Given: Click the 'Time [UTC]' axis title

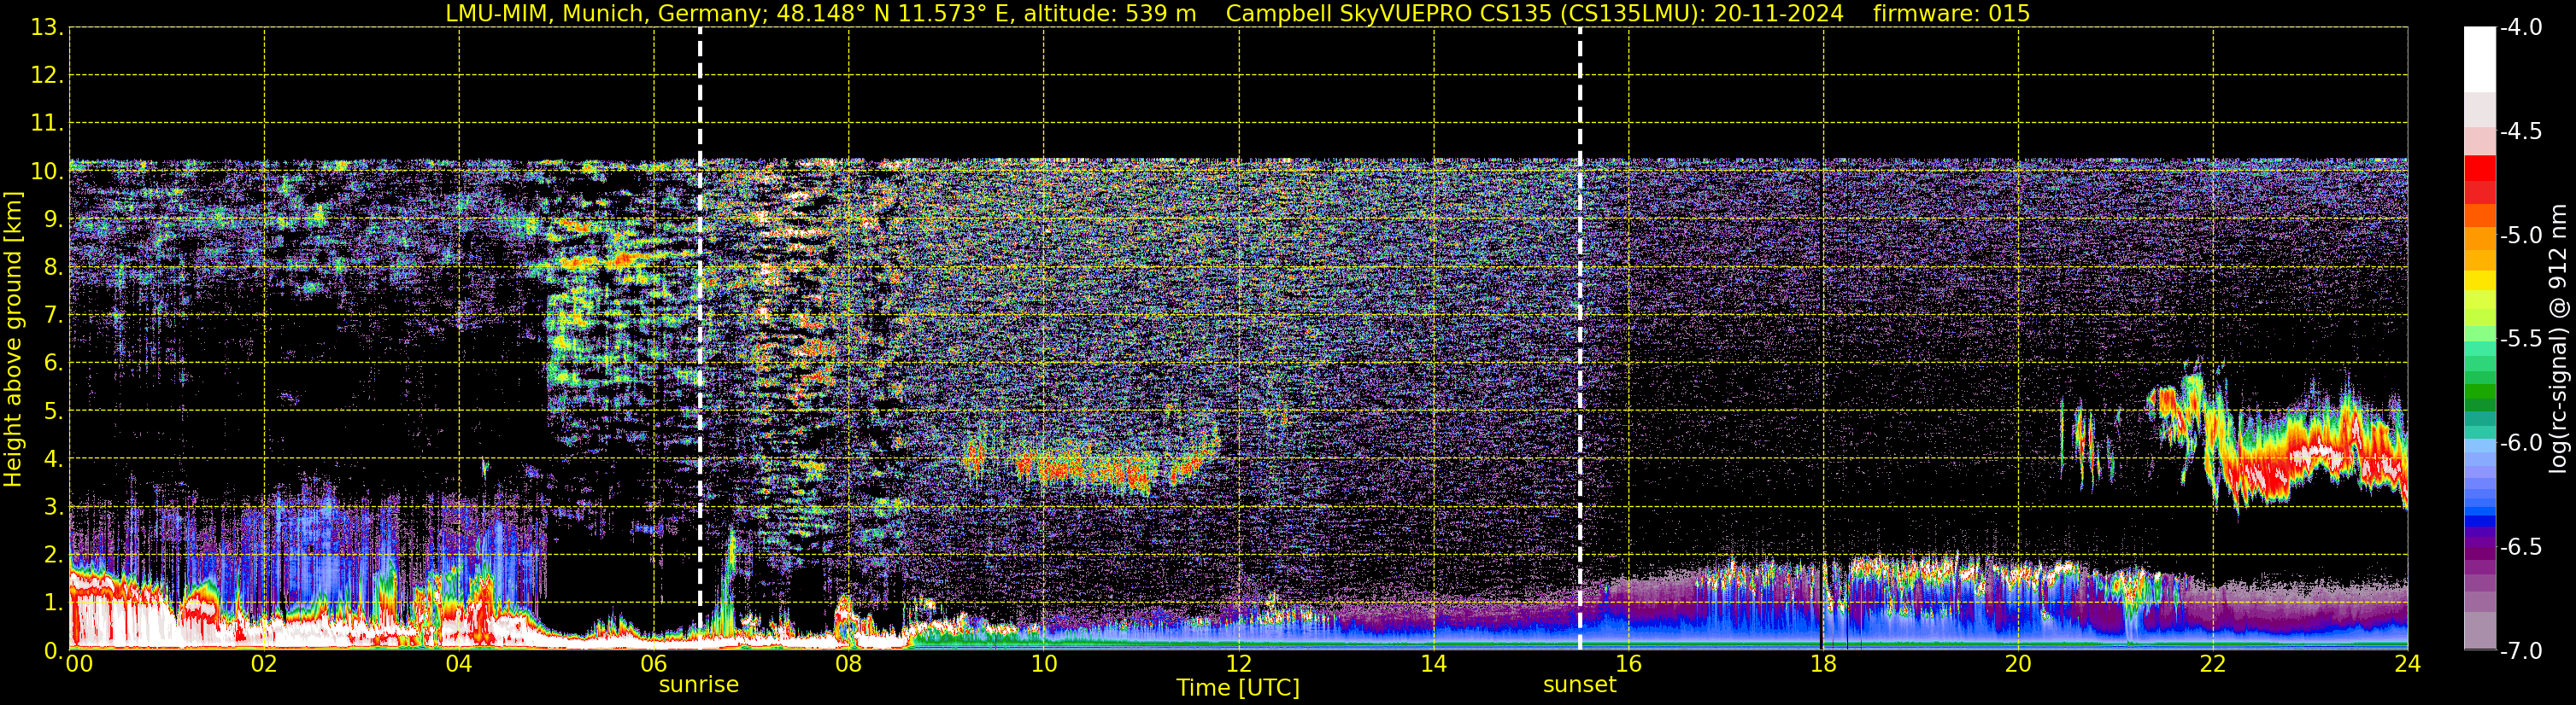Looking at the screenshot, I should coord(1238,688).
